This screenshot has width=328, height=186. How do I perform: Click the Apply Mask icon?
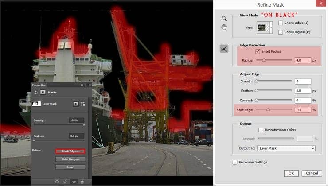(65, 182)
